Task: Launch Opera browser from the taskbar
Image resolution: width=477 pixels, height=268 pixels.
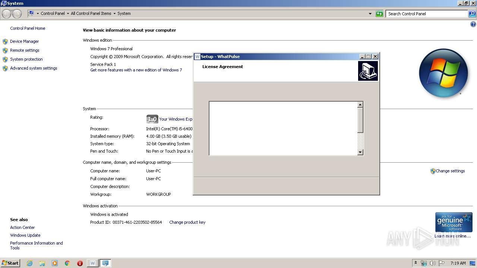Action: pos(80,263)
